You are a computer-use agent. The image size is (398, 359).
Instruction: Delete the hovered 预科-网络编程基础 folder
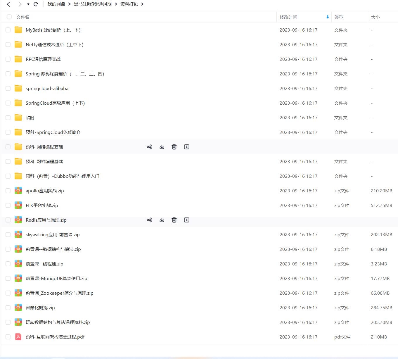pyautogui.click(x=174, y=147)
